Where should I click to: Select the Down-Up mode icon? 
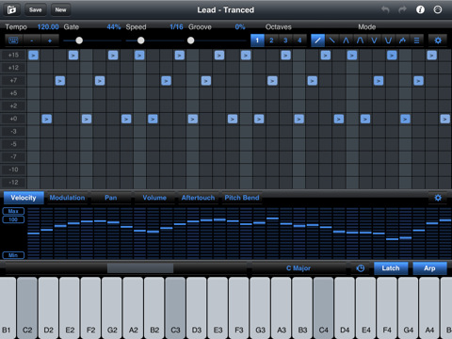[374, 40]
